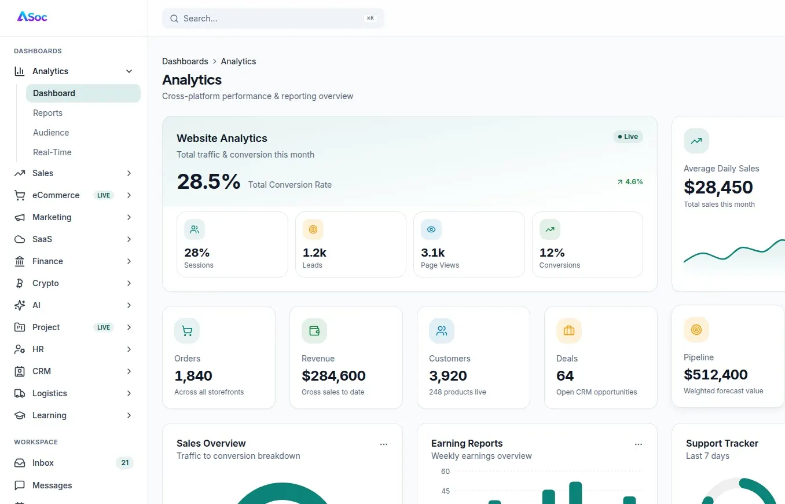Click the Messages speech bubble sidebar icon
Screen dimensions: 785x504
20,485
